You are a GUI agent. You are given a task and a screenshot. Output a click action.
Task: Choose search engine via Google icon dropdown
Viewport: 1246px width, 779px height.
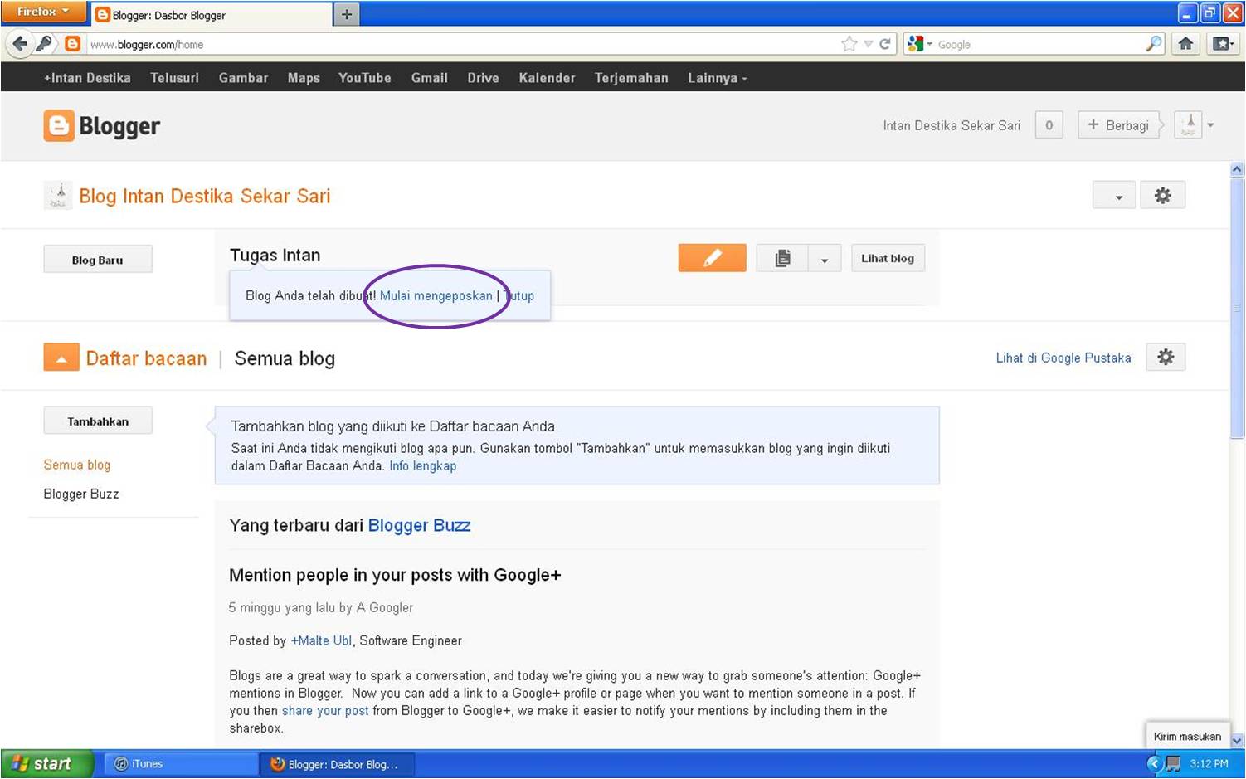click(919, 44)
